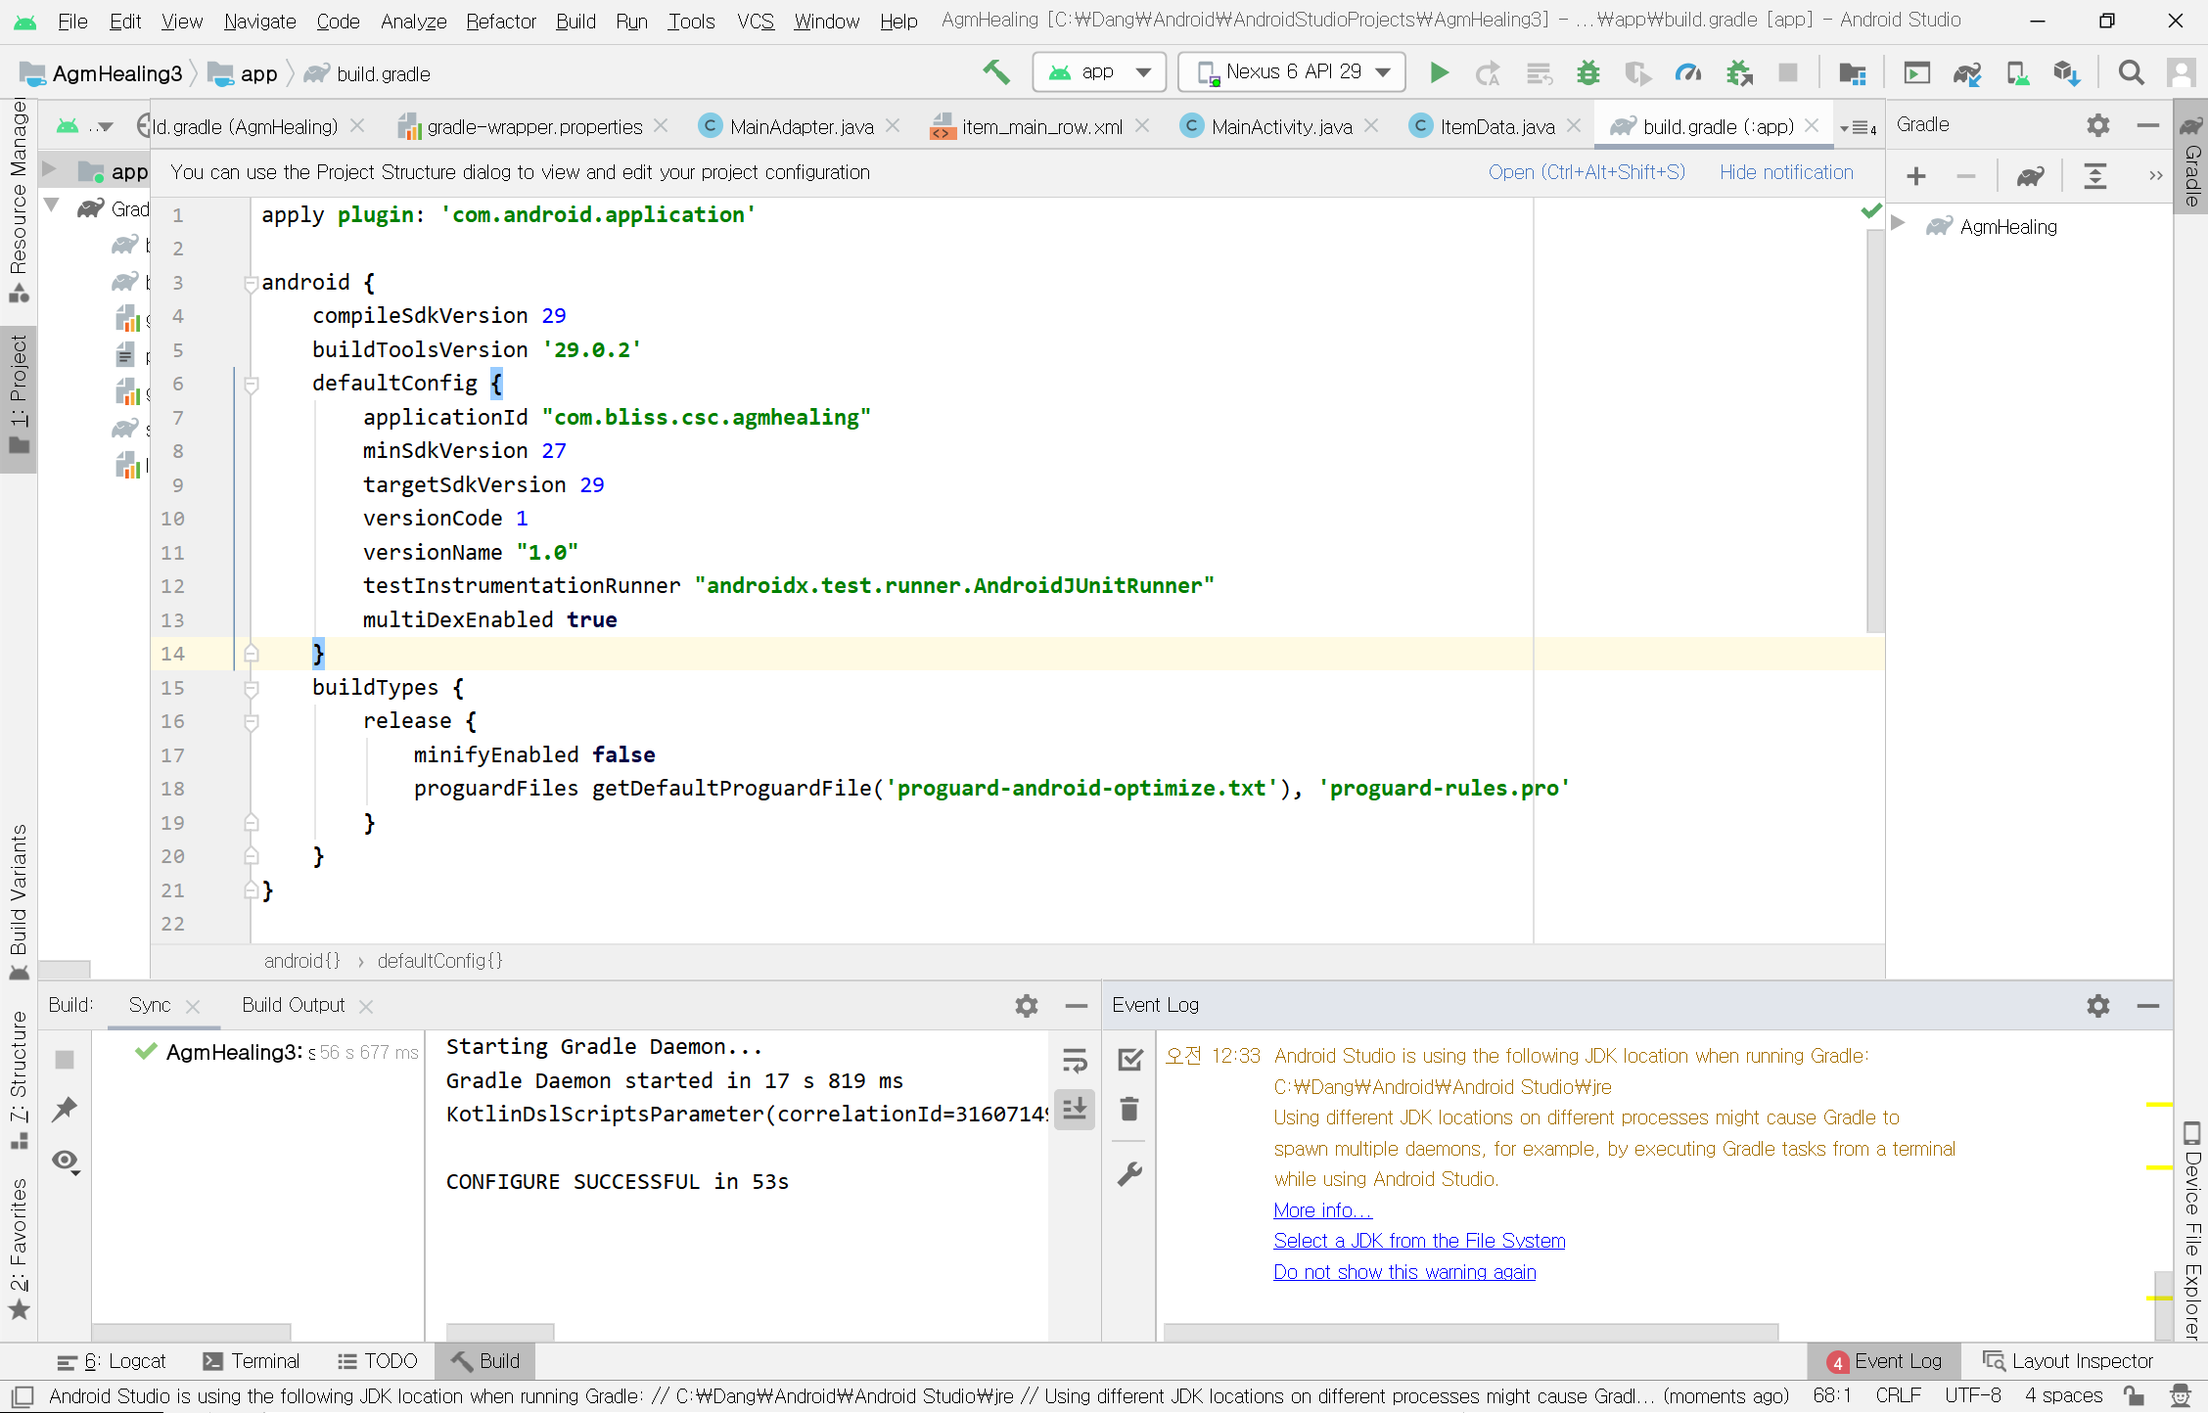
Task: Open the Profiler gauge icon
Action: tap(1688, 72)
